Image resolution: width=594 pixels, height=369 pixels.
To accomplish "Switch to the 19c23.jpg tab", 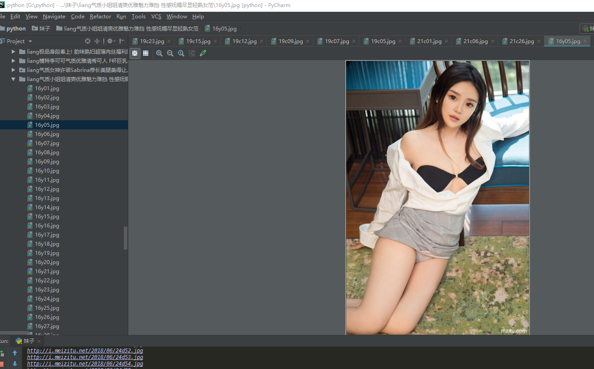I will [x=152, y=41].
